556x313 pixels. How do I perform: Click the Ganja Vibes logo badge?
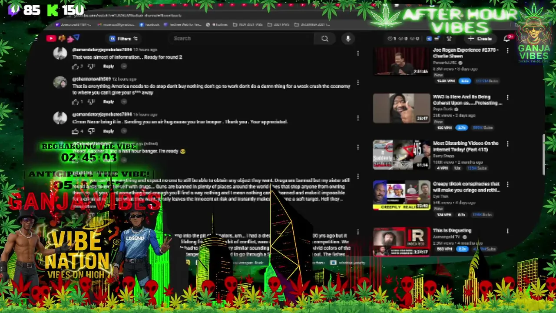point(533,39)
